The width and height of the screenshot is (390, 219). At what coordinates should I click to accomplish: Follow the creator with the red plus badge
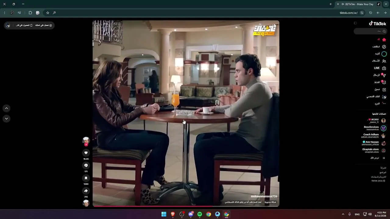pyautogui.click(x=86, y=144)
